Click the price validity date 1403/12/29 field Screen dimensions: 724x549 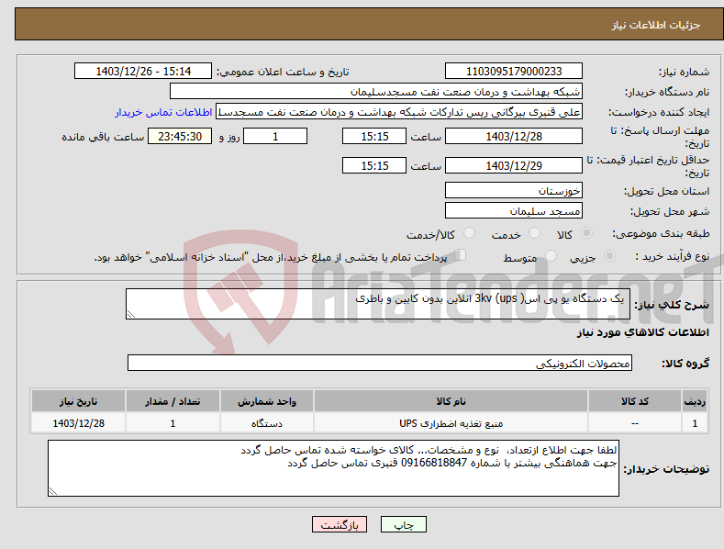[x=514, y=165]
